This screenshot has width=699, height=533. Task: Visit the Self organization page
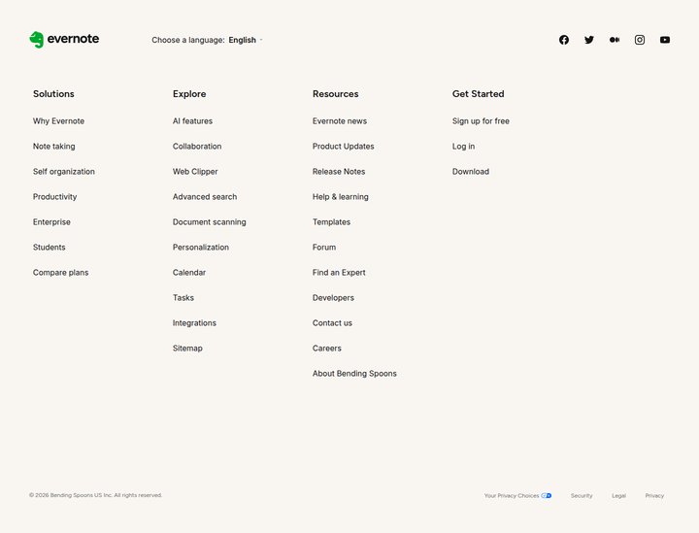pos(64,172)
